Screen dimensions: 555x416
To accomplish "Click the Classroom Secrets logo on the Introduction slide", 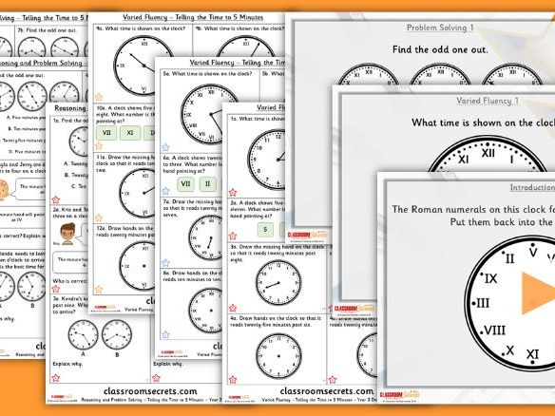I will 400,395.
